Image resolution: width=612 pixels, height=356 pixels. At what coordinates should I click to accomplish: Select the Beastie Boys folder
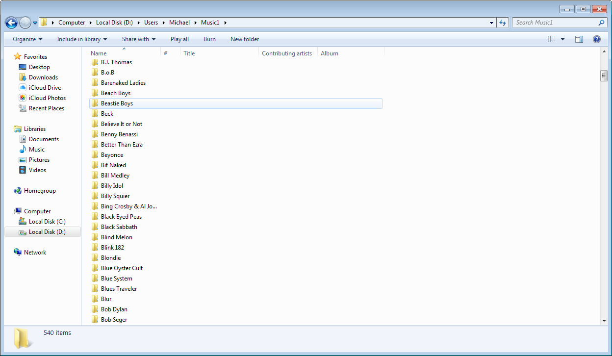tap(235, 103)
